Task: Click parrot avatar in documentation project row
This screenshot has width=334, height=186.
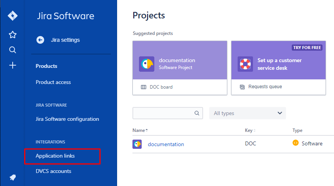Action: (x=137, y=144)
